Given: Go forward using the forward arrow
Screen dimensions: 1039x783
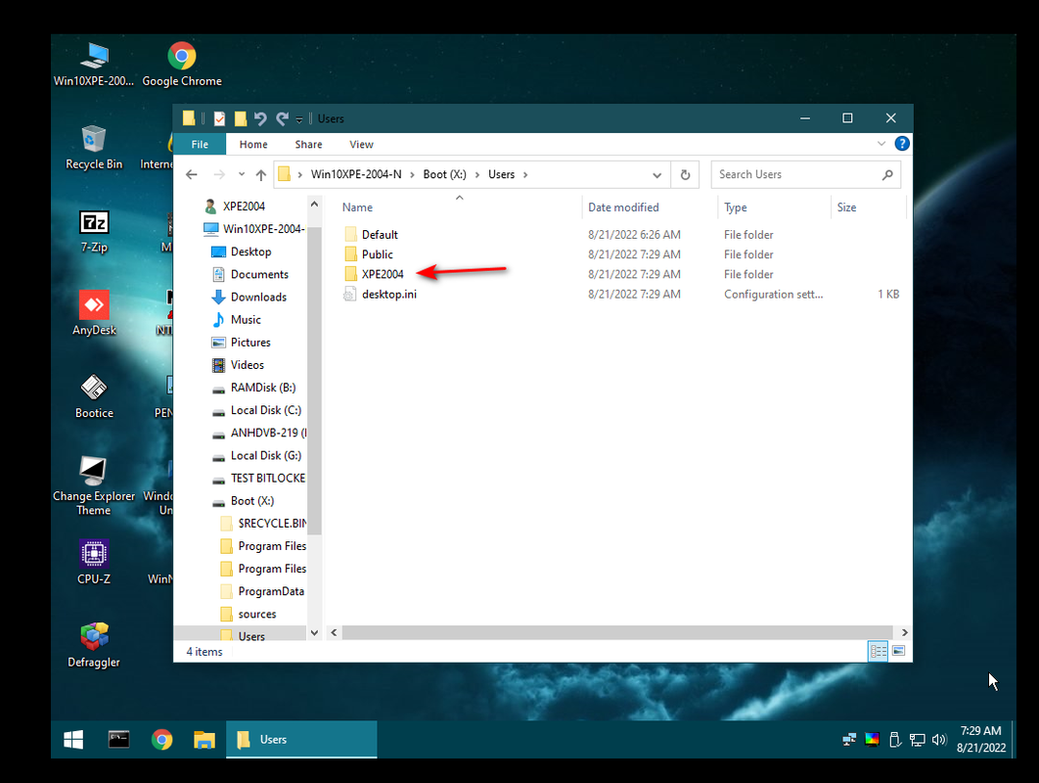Looking at the screenshot, I should [219, 174].
